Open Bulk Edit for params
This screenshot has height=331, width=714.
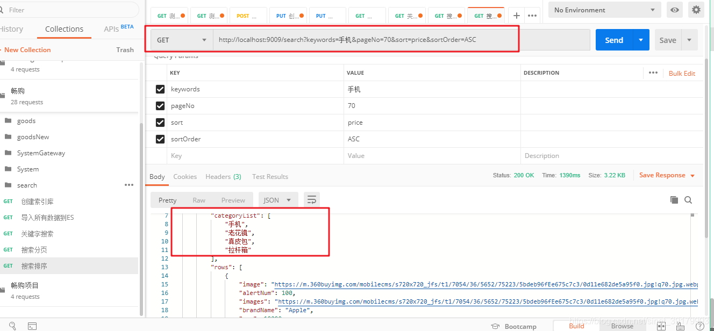[682, 73]
